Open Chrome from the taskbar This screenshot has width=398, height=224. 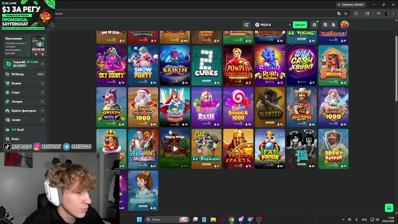(231, 219)
